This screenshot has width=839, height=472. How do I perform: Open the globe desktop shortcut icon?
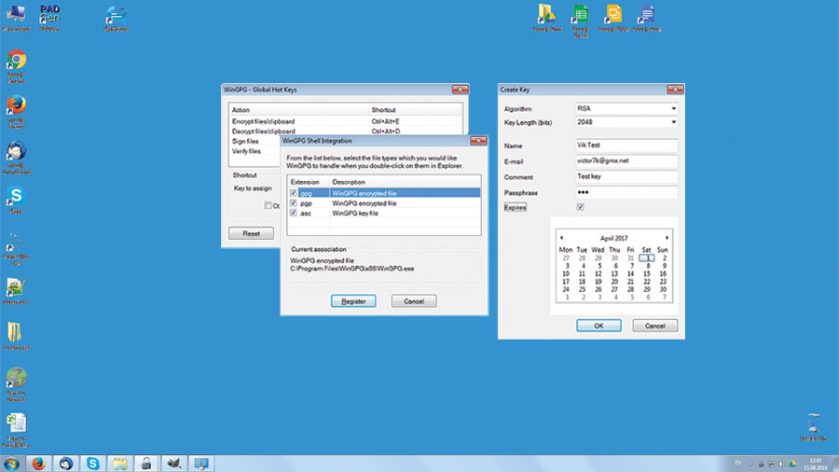coord(17,384)
